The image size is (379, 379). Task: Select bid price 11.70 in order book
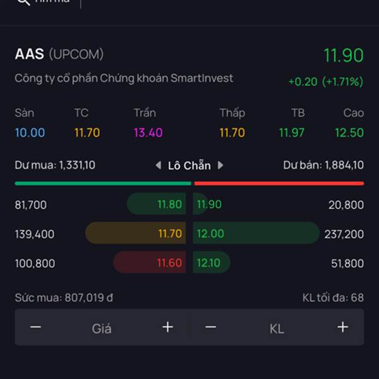click(x=170, y=234)
